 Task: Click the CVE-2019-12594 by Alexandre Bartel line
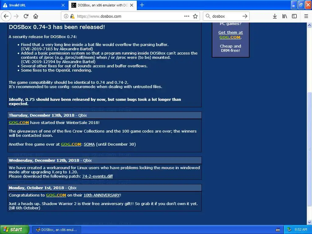pos(58,62)
